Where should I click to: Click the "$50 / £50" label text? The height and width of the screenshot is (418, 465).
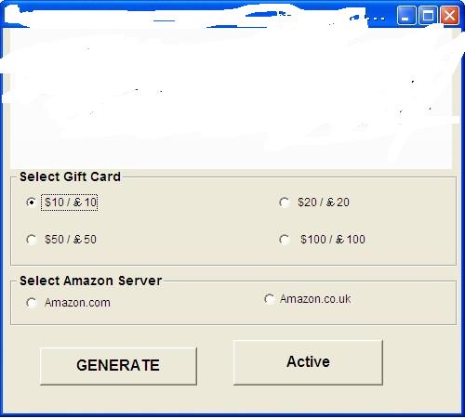pyautogui.click(x=71, y=240)
